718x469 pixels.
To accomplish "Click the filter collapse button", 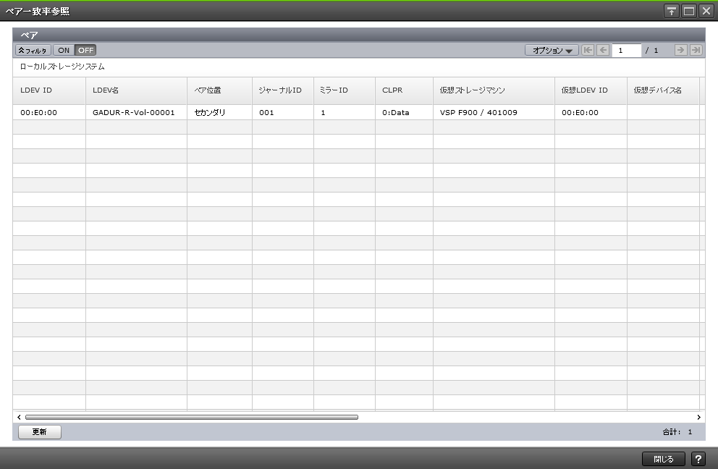I will click(33, 51).
